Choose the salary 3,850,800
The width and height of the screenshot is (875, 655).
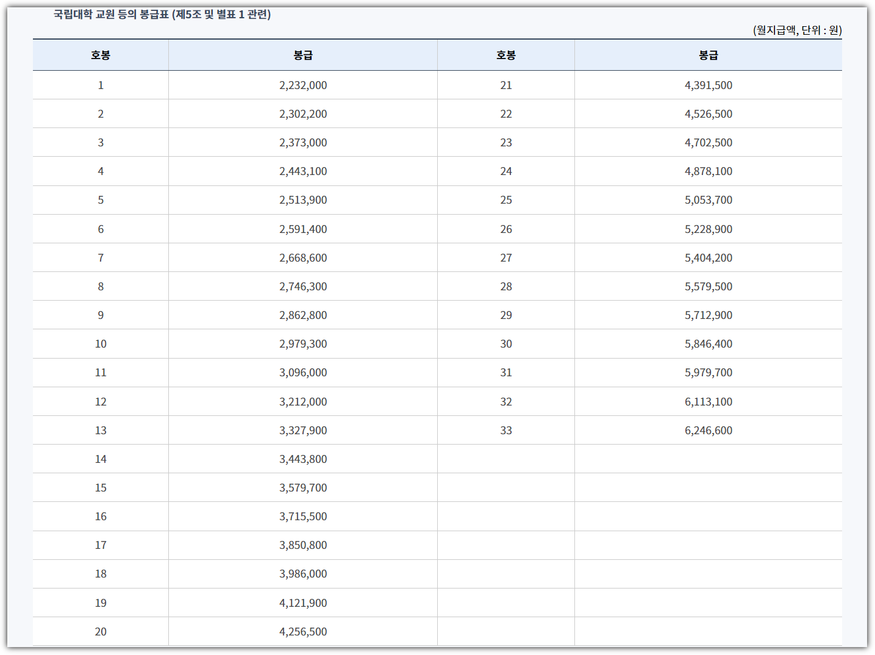[x=303, y=545]
